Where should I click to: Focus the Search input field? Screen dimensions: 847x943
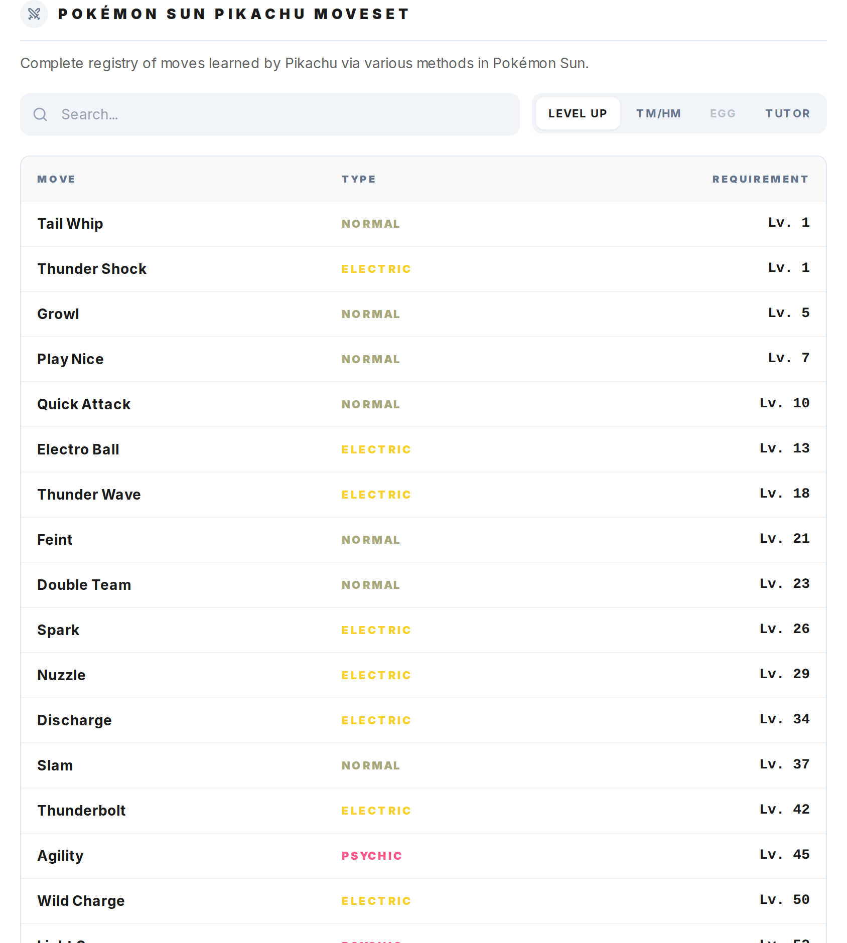point(269,114)
